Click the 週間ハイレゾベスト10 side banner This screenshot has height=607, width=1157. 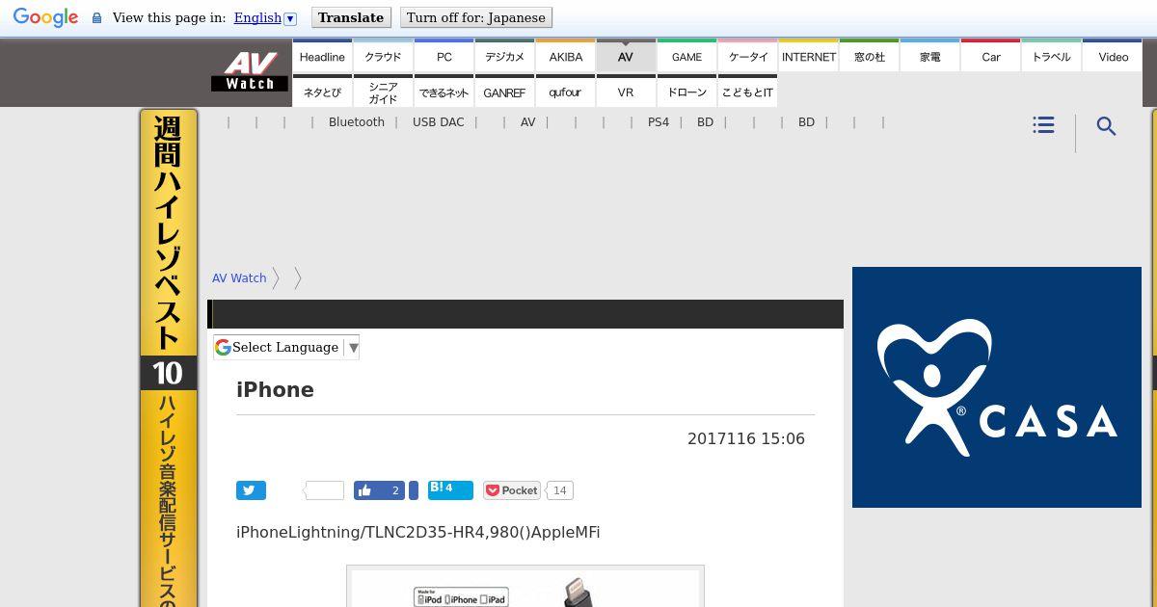(x=169, y=358)
